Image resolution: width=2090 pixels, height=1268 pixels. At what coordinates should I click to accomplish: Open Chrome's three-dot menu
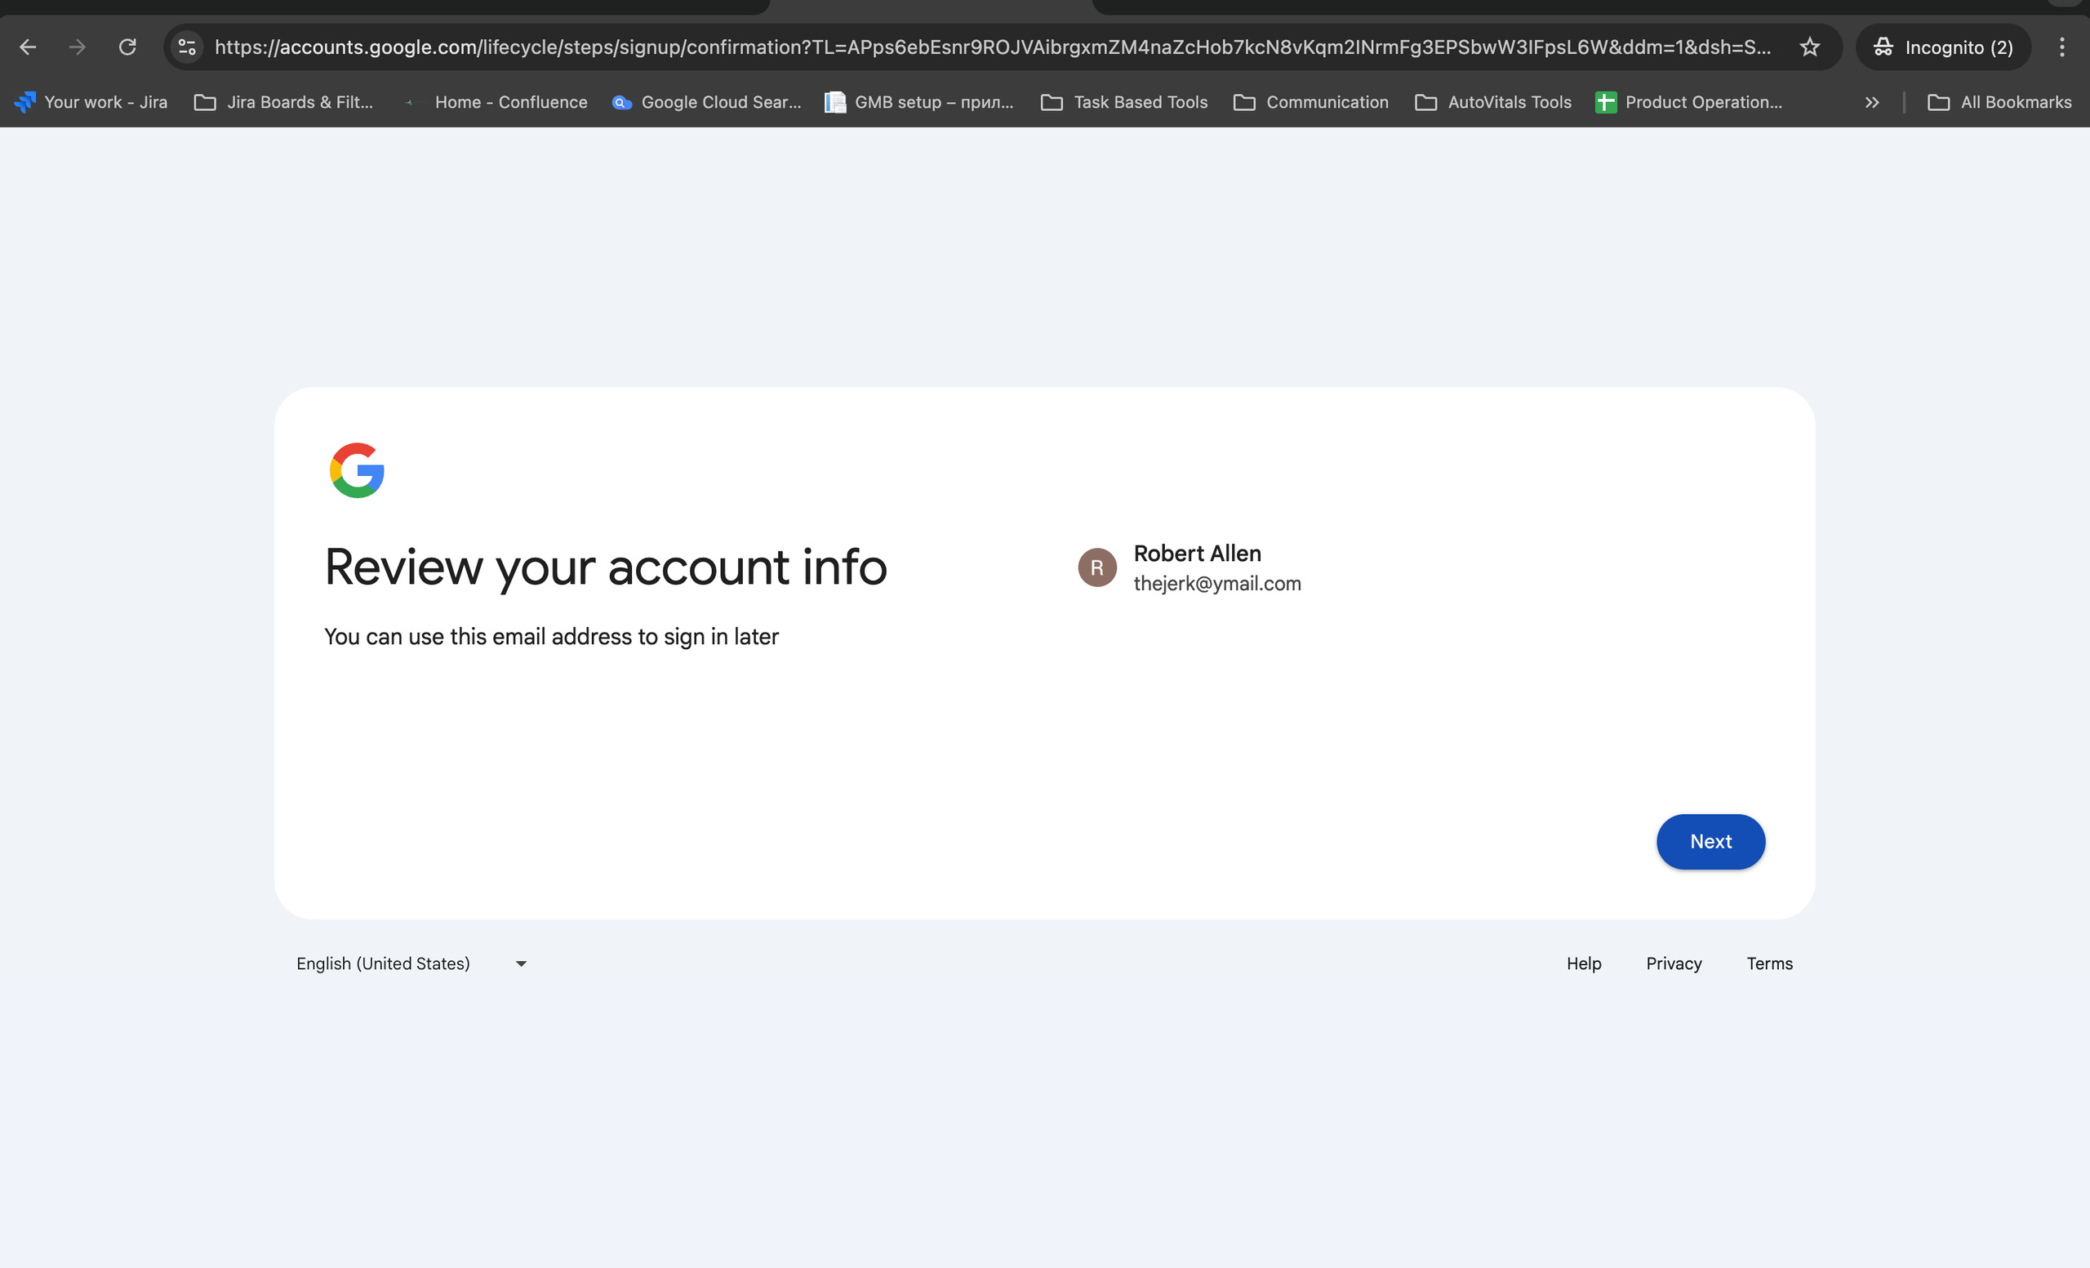pyautogui.click(x=2062, y=47)
